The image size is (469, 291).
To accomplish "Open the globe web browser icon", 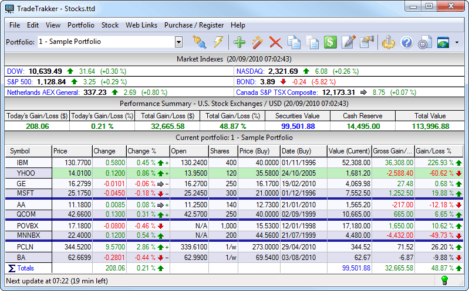I will click(443, 42).
